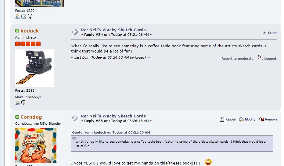
Task: Open profile icon under Posts: 1220
Action: [17, 17]
